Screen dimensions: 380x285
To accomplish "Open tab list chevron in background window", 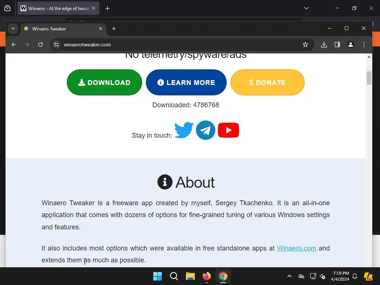I will (307, 8).
